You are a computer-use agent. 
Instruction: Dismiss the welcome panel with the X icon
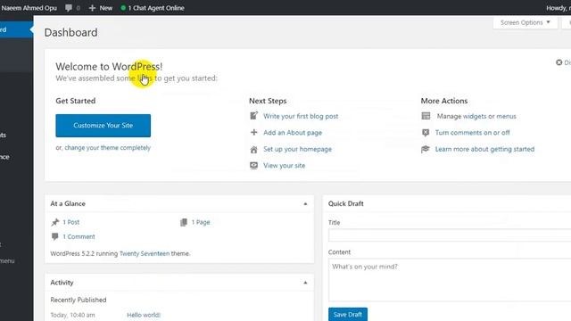[x=559, y=62]
